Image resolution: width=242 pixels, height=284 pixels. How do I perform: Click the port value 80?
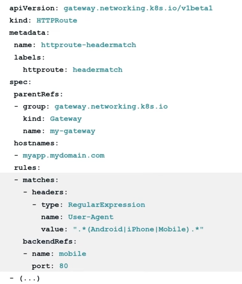click(x=64, y=266)
